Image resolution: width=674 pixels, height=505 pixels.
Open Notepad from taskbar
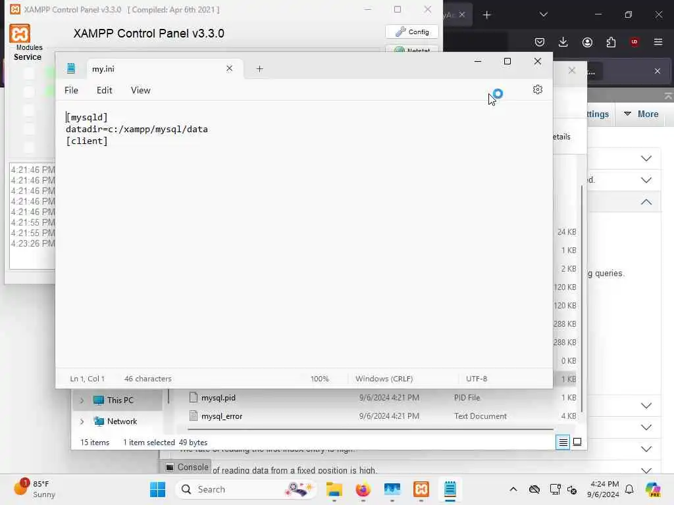(x=450, y=489)
